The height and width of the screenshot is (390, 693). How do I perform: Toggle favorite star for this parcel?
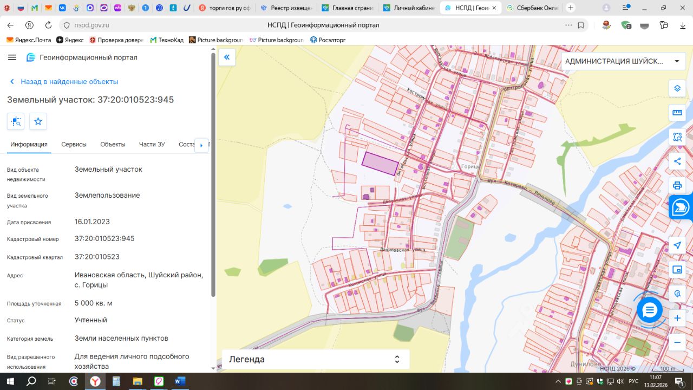tap(38, 121)
